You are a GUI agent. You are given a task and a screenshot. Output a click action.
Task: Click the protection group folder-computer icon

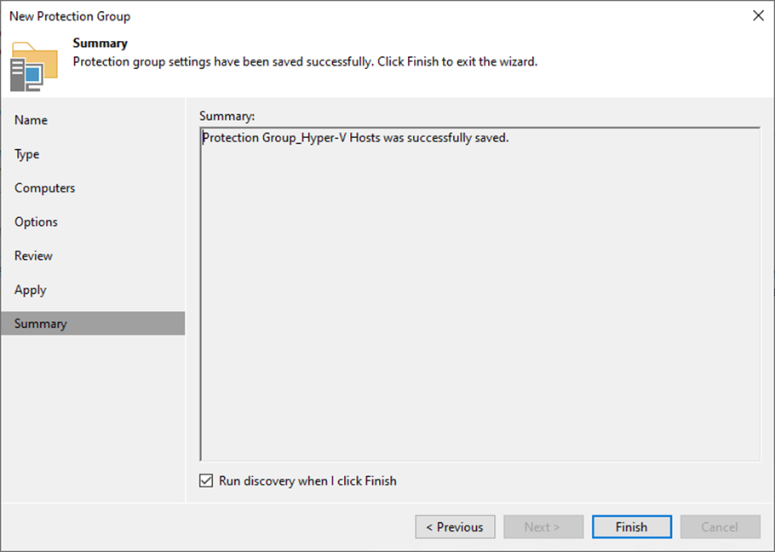coord(34,65)
